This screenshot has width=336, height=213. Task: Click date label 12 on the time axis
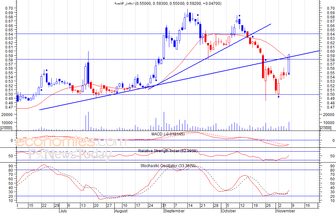(242, 206)
